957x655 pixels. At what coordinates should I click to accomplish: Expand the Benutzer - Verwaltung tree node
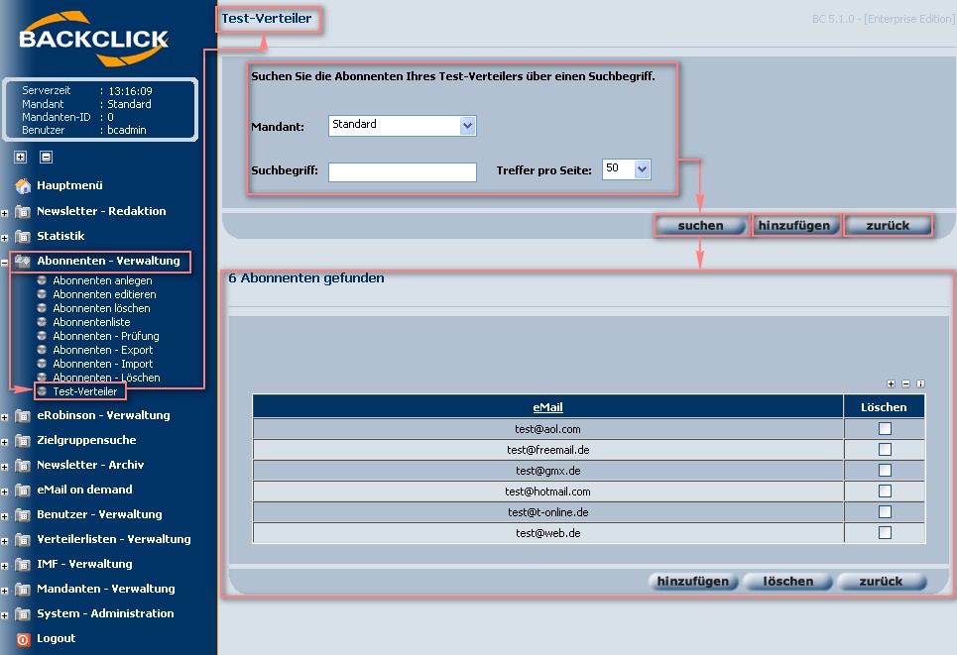(4, 516)
